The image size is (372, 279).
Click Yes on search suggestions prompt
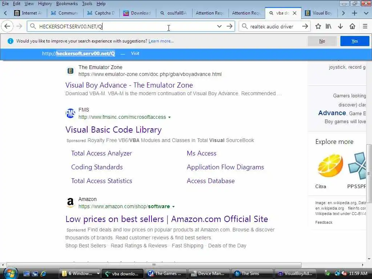[355, 41]
